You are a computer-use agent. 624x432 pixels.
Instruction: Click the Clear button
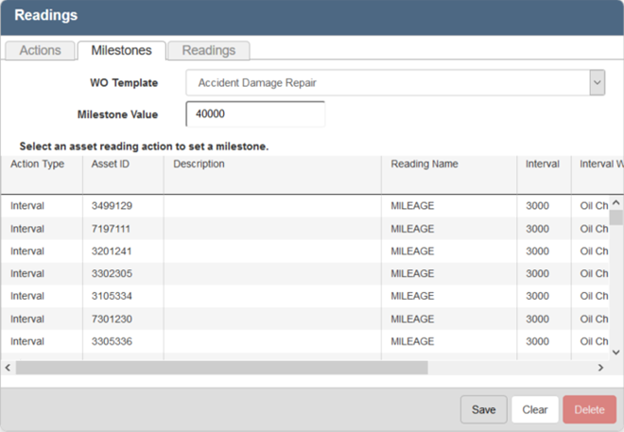pos(534,409)
